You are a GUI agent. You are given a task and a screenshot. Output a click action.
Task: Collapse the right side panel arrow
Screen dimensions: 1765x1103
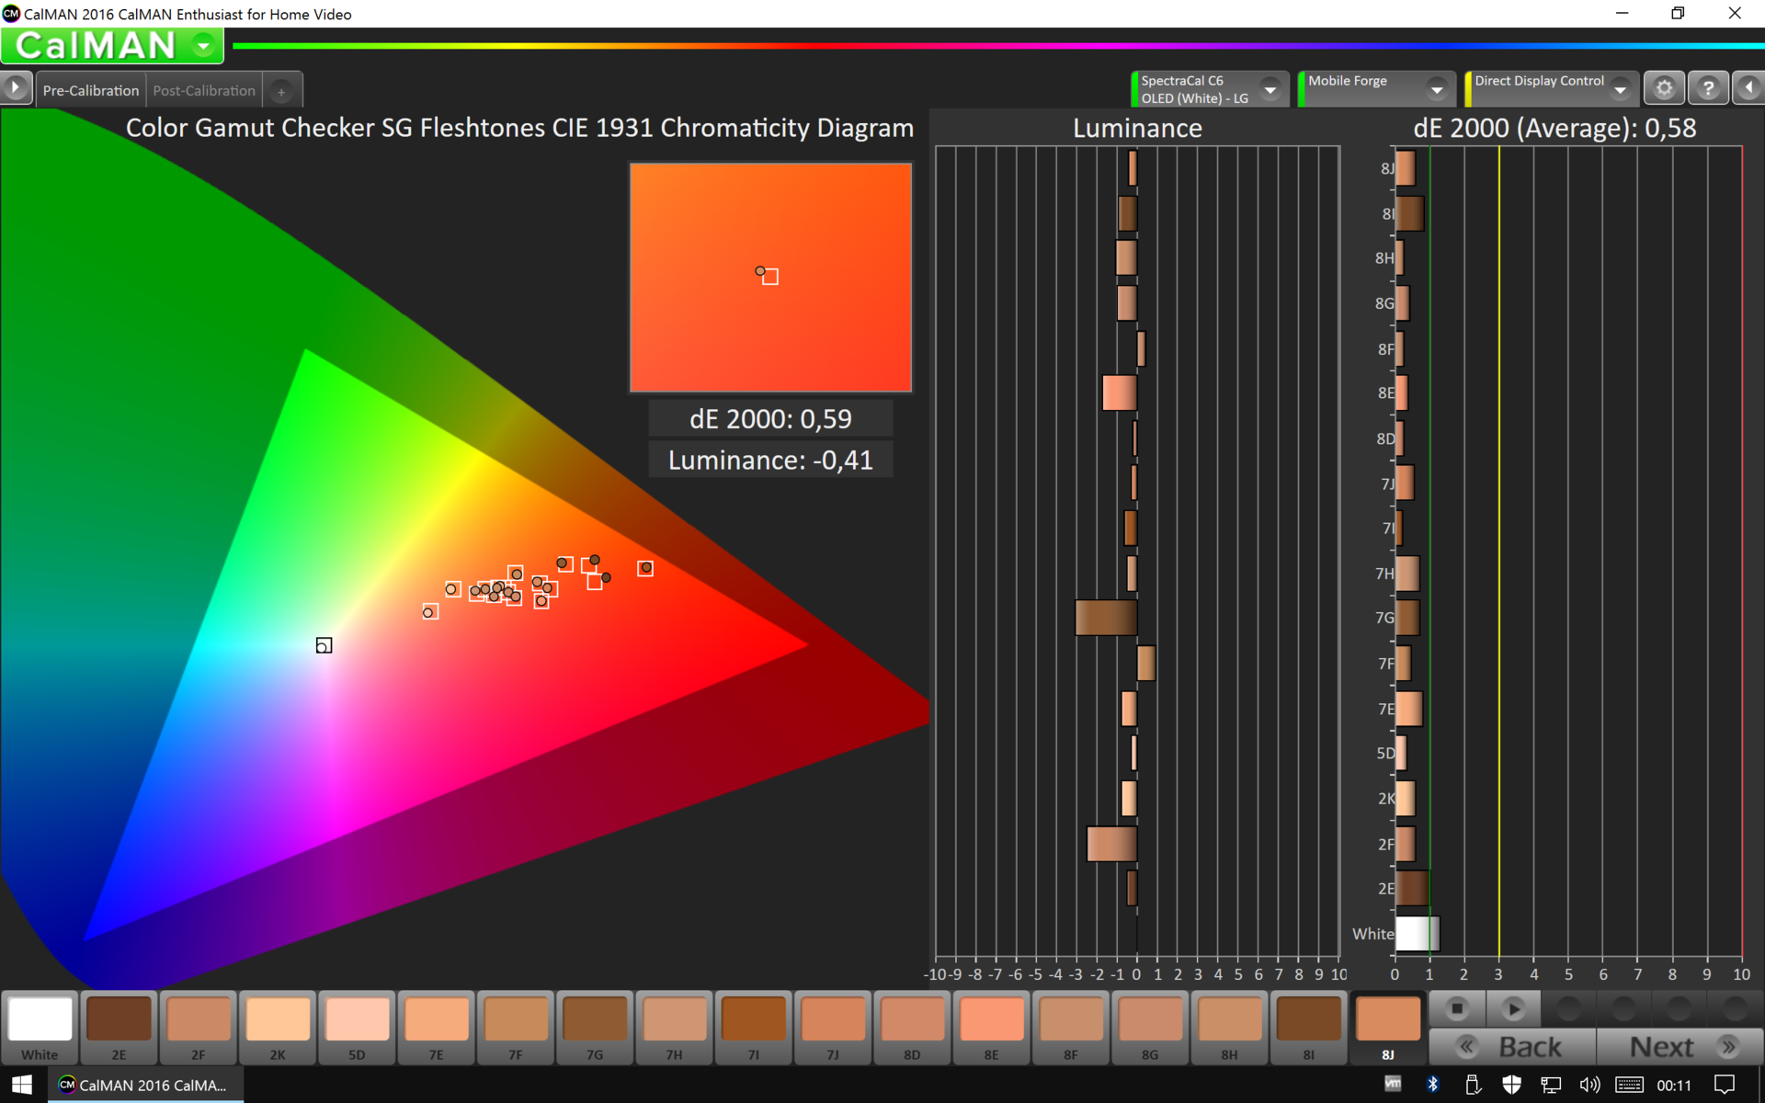[1748, 88]
